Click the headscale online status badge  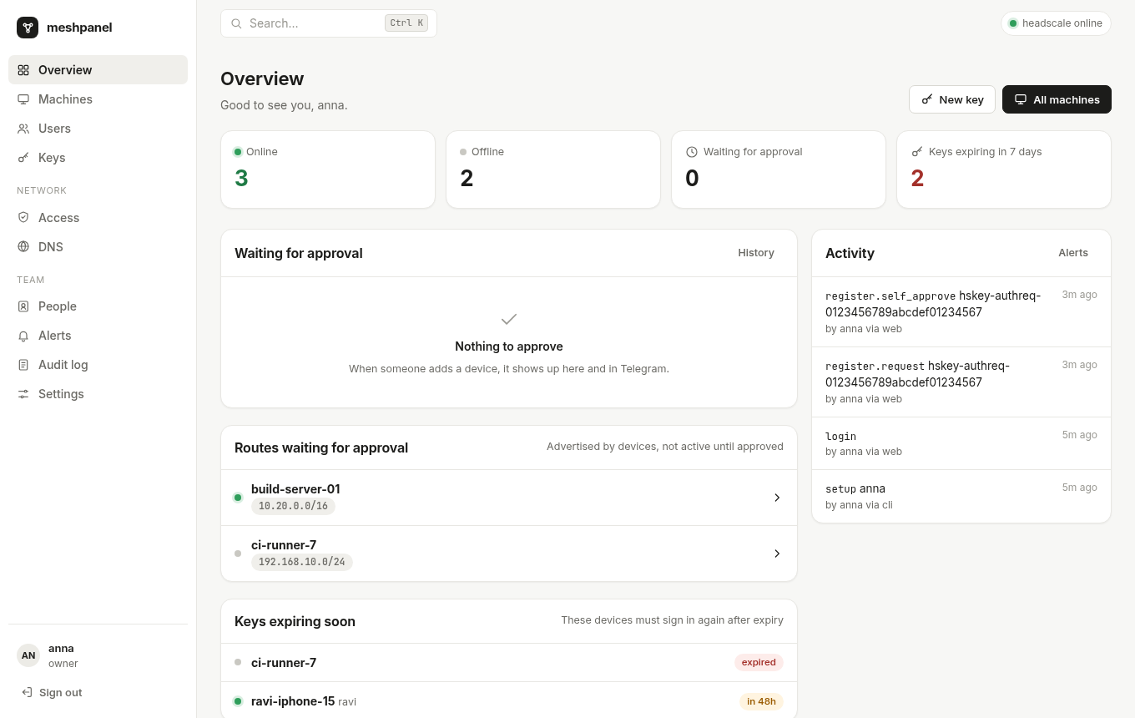pos(1056,23)
